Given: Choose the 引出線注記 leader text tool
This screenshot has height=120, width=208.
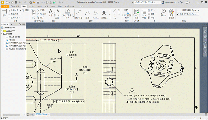Looking at the screenshot, I should click(x=57, y=13).
